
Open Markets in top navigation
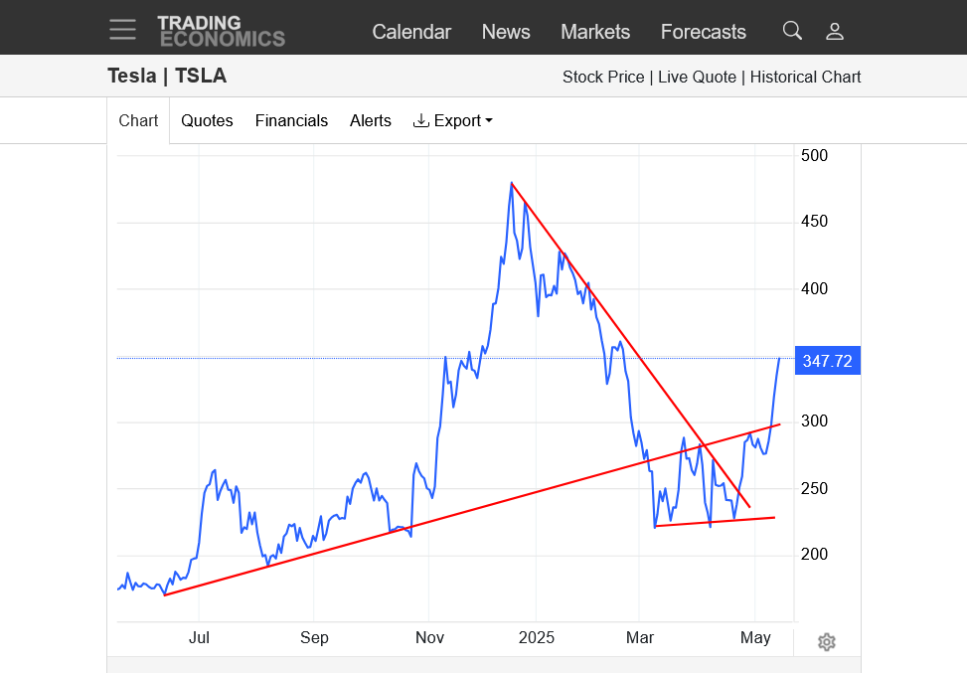pos(595,32)
